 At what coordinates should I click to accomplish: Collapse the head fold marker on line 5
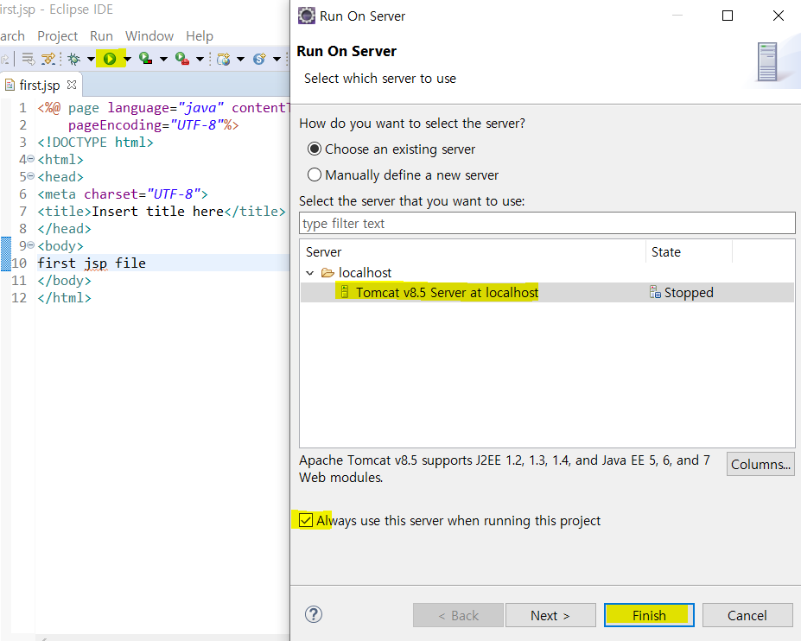(x=30, y=176)
